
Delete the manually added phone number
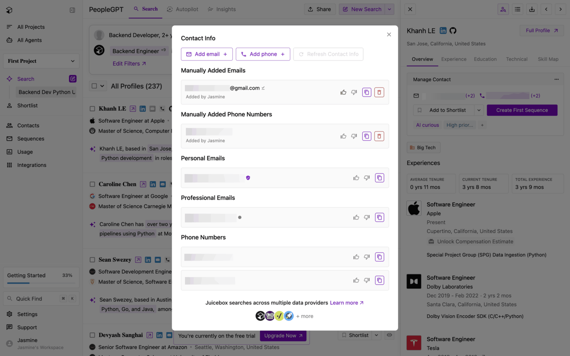point(379,136)
